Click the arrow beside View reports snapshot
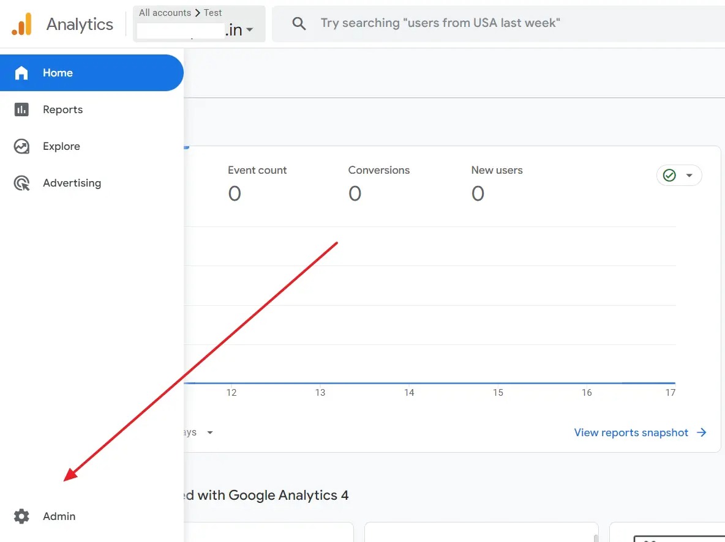The width and height of the screenshot is (725, 542). click(701, 432)
